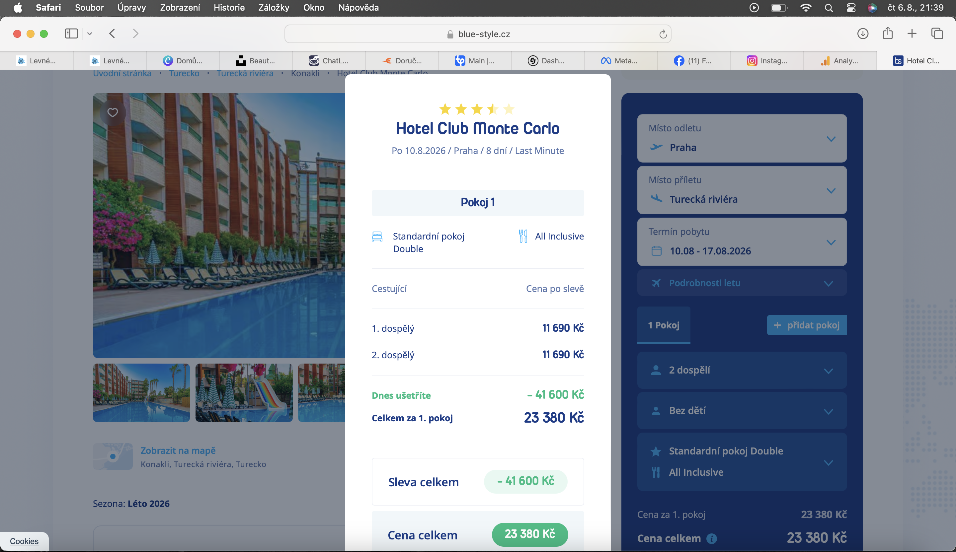Open the Soubor menu
This screenshot has height=552, width=956.
click(89, 8)
